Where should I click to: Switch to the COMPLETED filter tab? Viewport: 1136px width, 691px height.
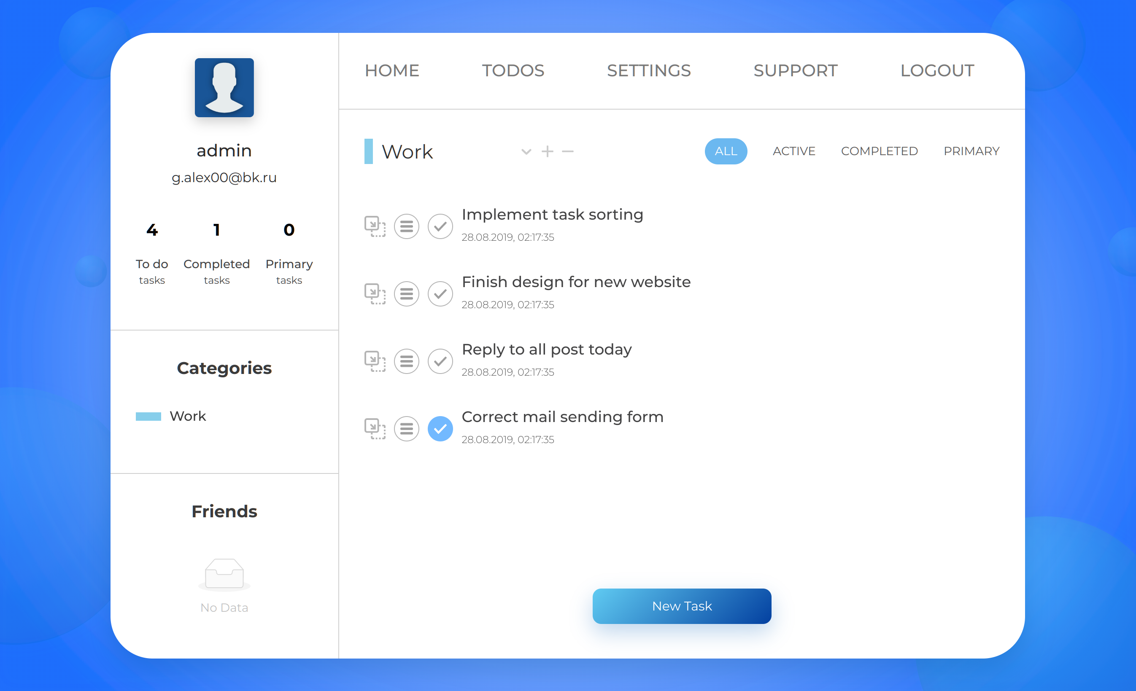(879, 151)
